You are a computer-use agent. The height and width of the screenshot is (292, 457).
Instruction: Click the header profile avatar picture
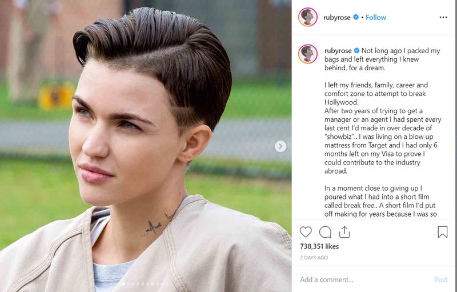pyautogui.click(x=308, y=17)
